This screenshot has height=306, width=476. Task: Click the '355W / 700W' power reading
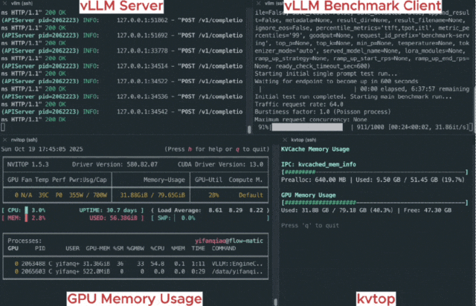point(88,195)
